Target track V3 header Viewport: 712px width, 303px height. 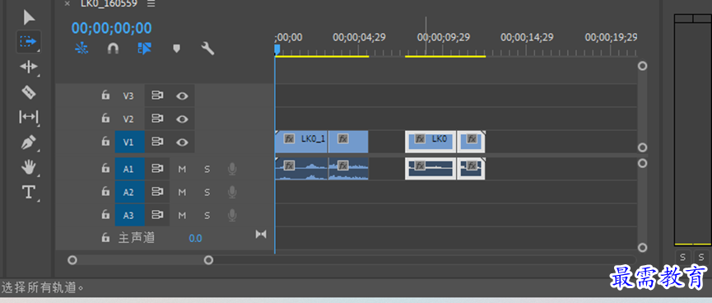point(128,96)
